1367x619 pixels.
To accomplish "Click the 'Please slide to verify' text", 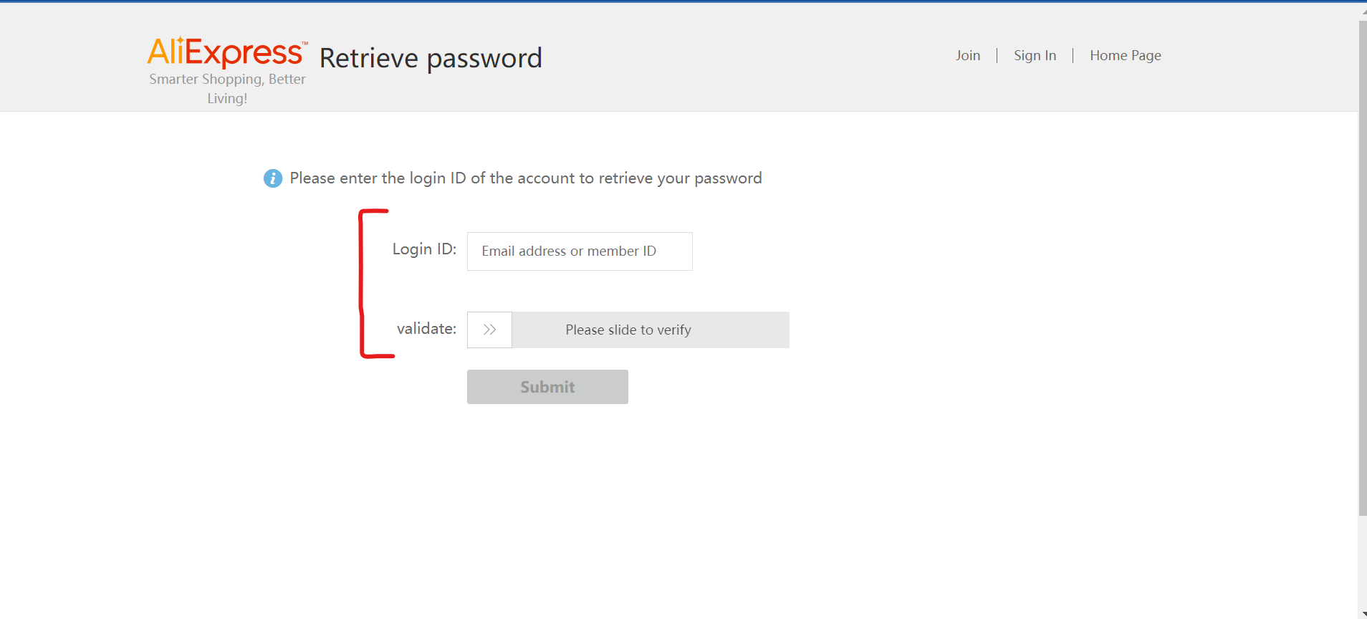I will pyautogui.click(x=628, y=330).
